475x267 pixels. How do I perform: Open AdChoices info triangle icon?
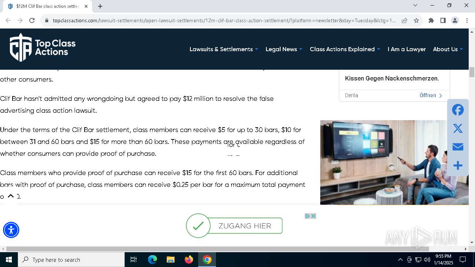(x=308, y=216)
